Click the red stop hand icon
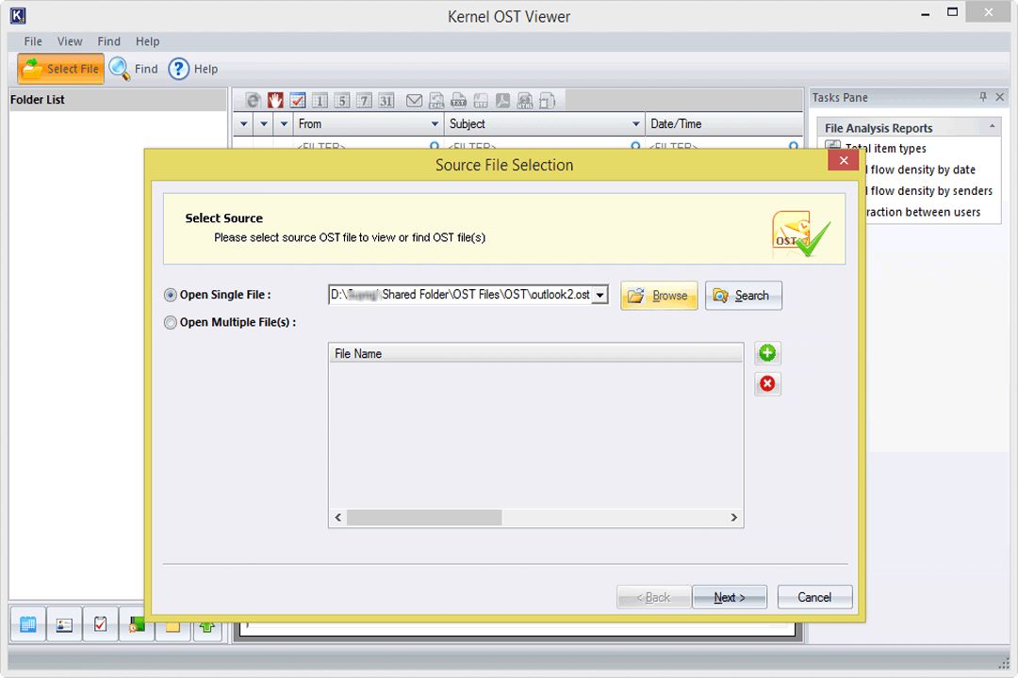The width and height of the screenshot is (1018, 678). click(x=275, y=101)
